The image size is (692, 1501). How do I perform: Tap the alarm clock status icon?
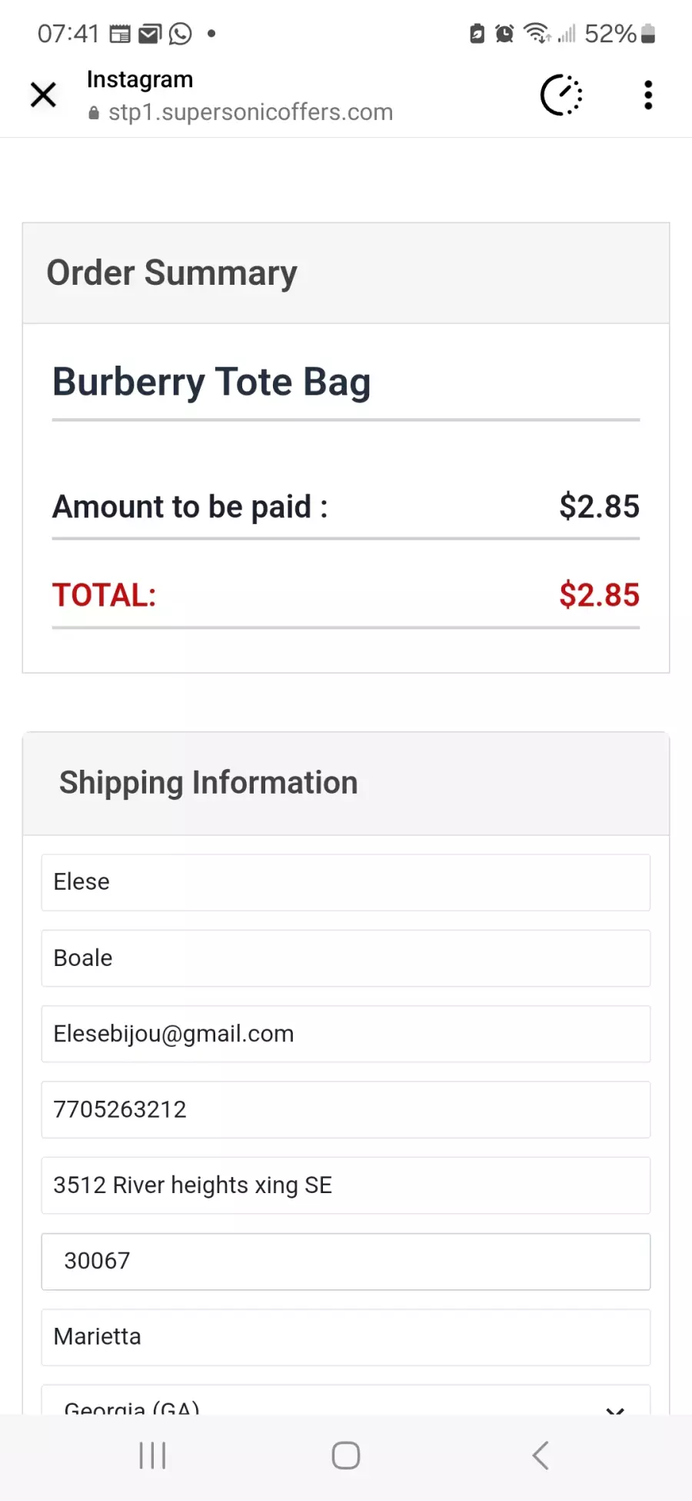tap(504, 34)
